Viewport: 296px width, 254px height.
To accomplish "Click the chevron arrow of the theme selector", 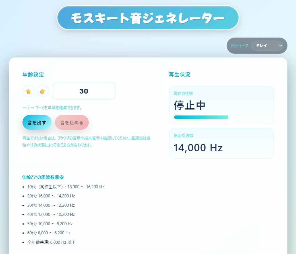I will coord(280,46).
